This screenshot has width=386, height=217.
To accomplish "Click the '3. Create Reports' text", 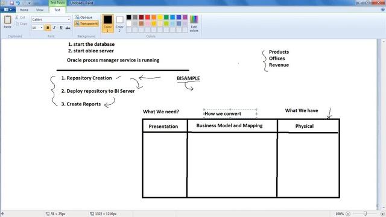I will click(x=81, y=104).
